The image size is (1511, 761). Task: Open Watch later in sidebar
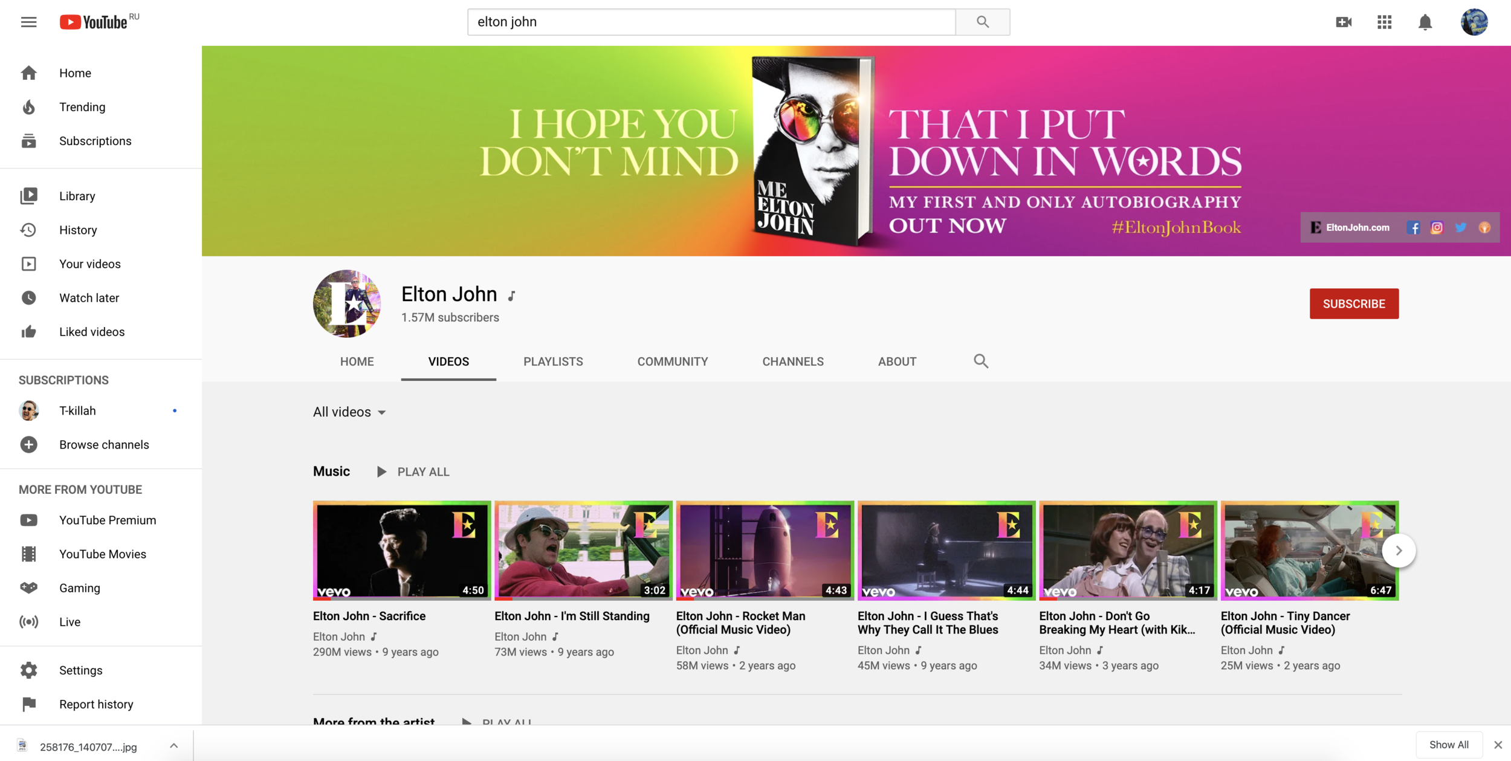[x=89, y=298]
